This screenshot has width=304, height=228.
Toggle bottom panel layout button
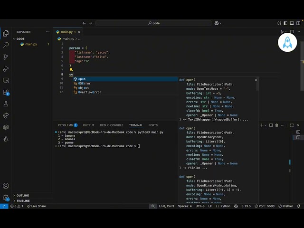[x=292, y=23]
